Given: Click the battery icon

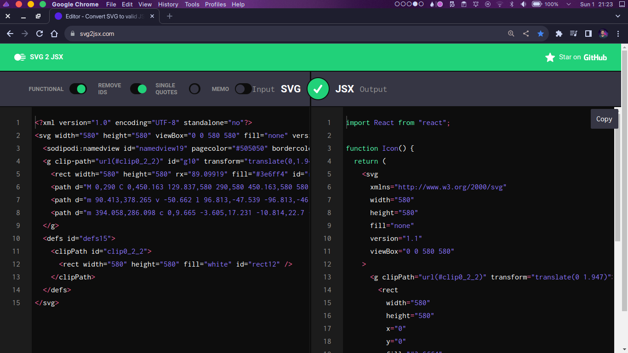Looking at the screenshot, I should tap(537, 4).
